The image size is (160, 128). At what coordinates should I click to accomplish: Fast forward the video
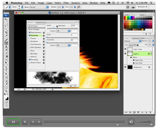click(39, 122)
